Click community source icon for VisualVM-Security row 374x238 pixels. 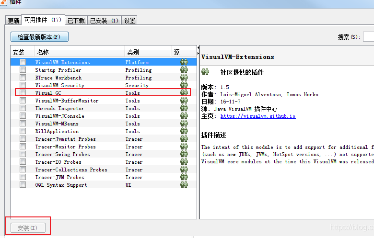[184, 85]
